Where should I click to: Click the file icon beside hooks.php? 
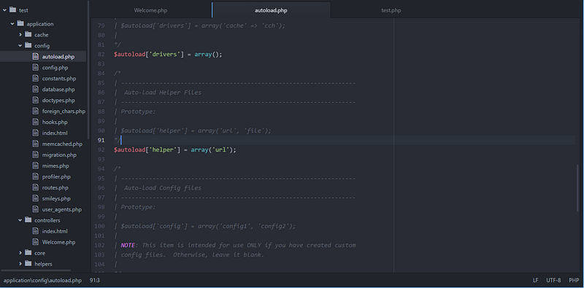35,122
